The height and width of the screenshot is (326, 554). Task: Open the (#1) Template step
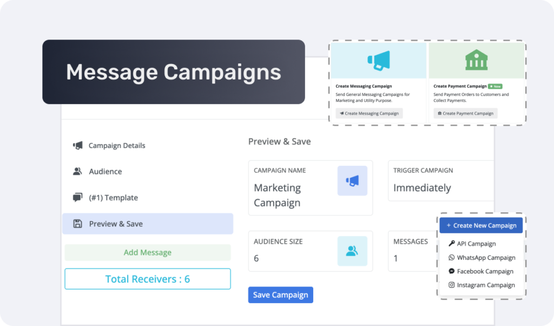click(x=113, y=198)
